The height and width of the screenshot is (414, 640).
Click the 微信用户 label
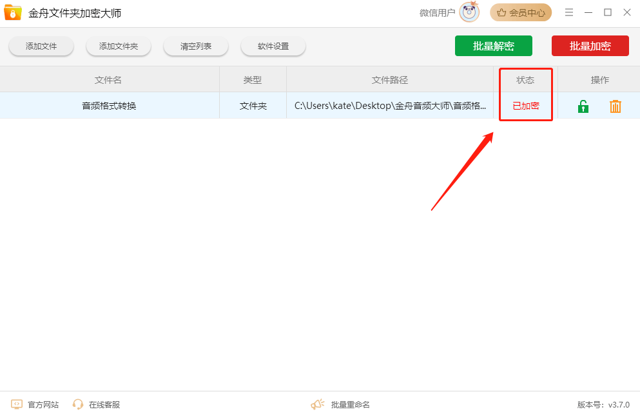click(x=437, y=13)
